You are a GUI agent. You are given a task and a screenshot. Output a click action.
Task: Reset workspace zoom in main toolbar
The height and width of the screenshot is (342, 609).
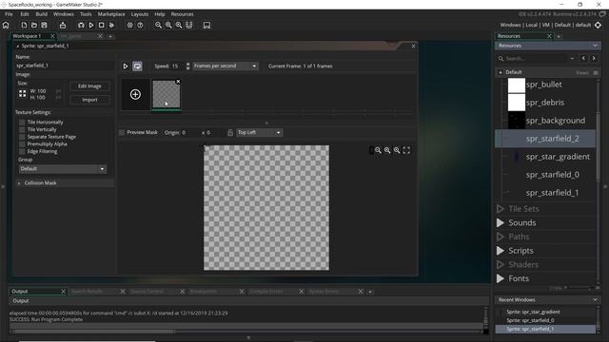pyautogui.click(x=168, y=26)
